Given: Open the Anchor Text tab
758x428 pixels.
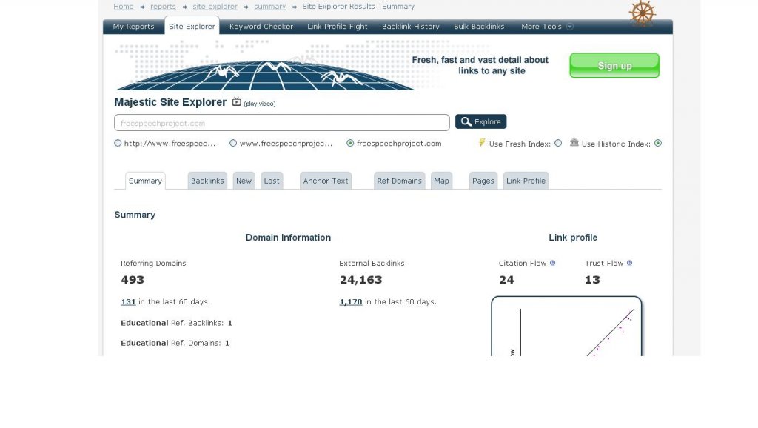Looking at the screenshot, I should click(x=326, y=181).
